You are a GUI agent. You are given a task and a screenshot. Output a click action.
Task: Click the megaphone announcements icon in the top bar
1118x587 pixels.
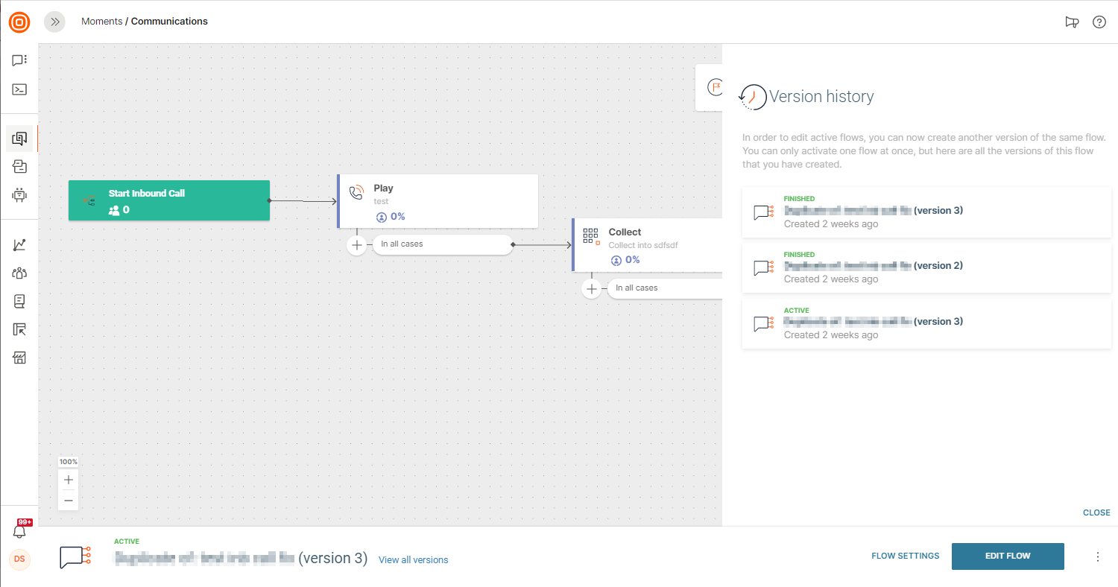coord(1072,22)
